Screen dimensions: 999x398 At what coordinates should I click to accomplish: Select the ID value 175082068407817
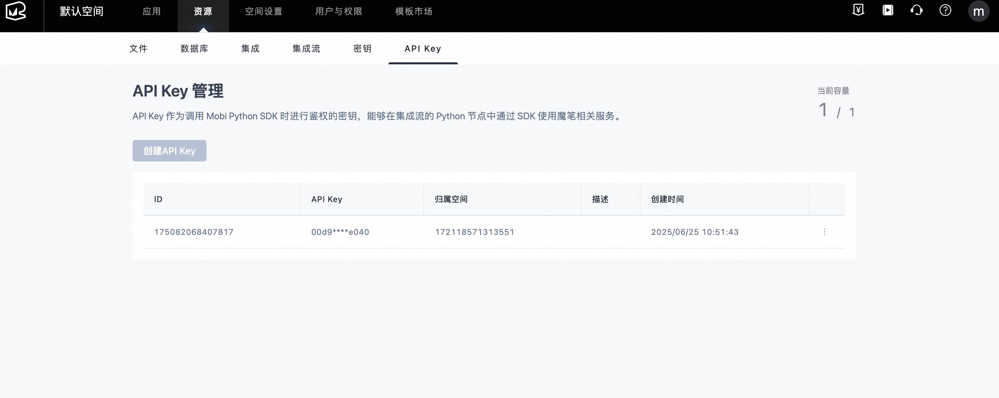point(194,232)
